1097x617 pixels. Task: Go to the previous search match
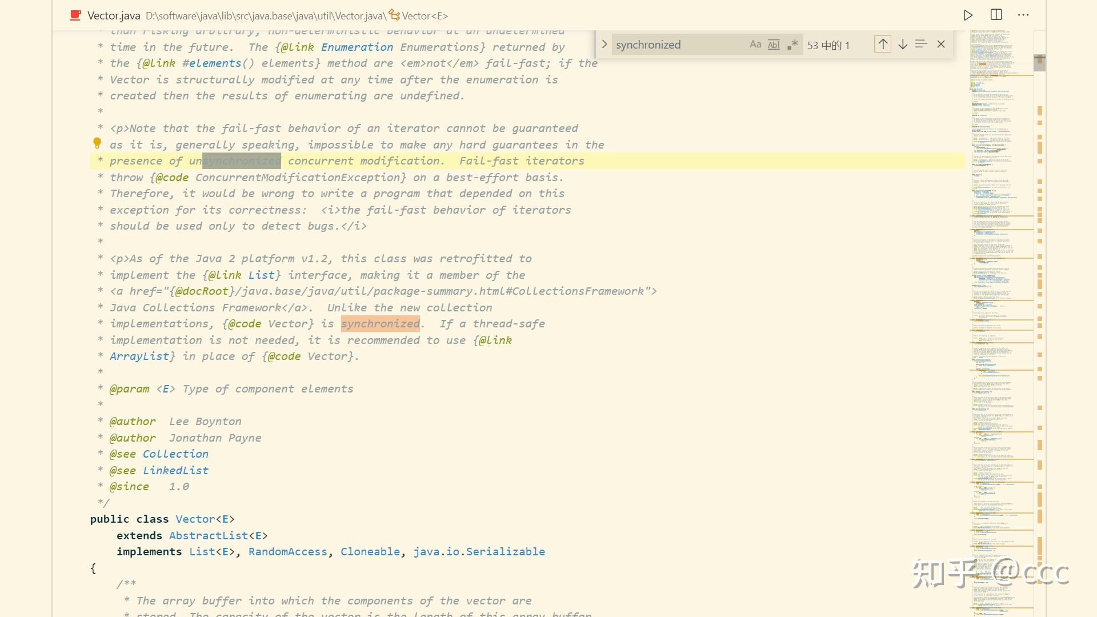point(883,45)
